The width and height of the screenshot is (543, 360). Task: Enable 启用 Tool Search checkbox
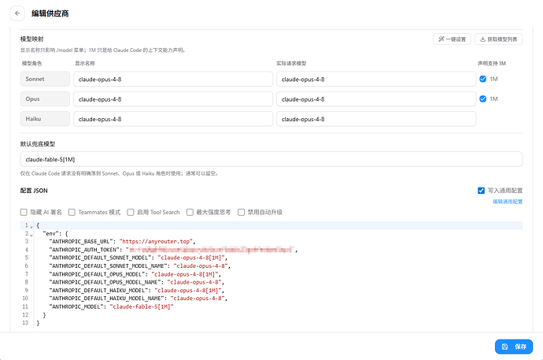tap(130, 212)
